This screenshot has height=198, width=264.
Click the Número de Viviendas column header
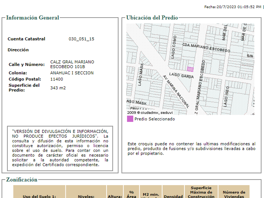pos(234,192)
